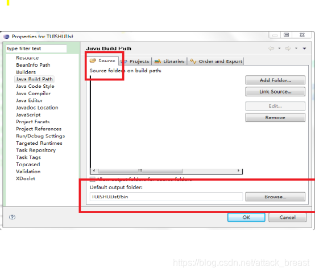Viewport: 315px width, 273px height.
Task: Focus the type filter text field
Action: pos(36,48)
